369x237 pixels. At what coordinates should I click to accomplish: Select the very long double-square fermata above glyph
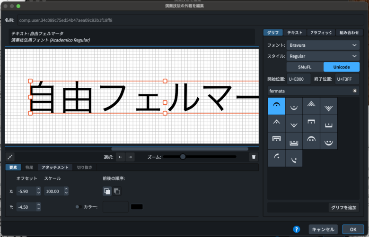[277, 141]
